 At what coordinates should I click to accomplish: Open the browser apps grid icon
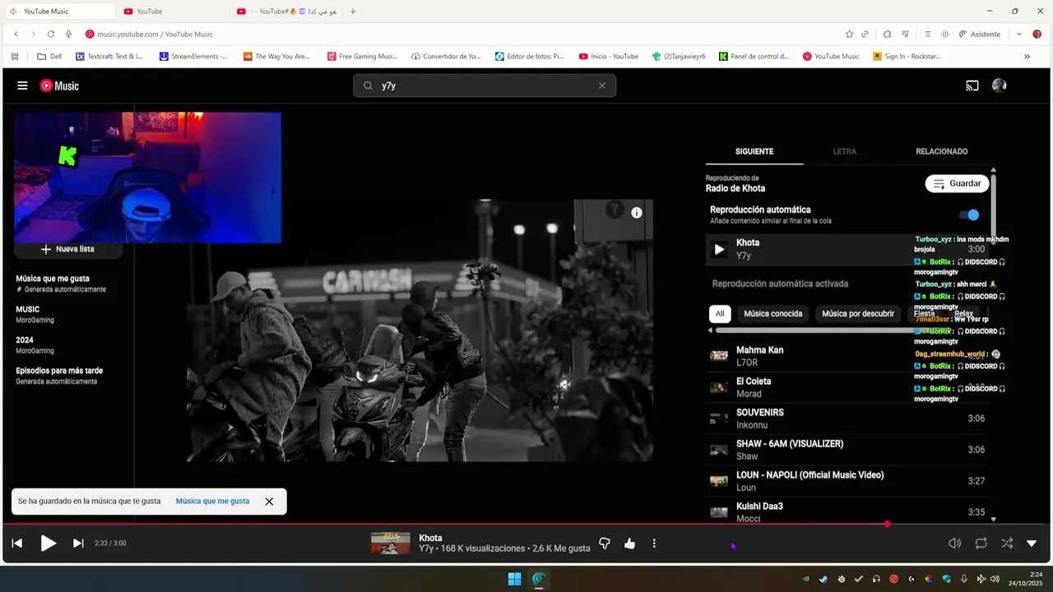point(15,57)
